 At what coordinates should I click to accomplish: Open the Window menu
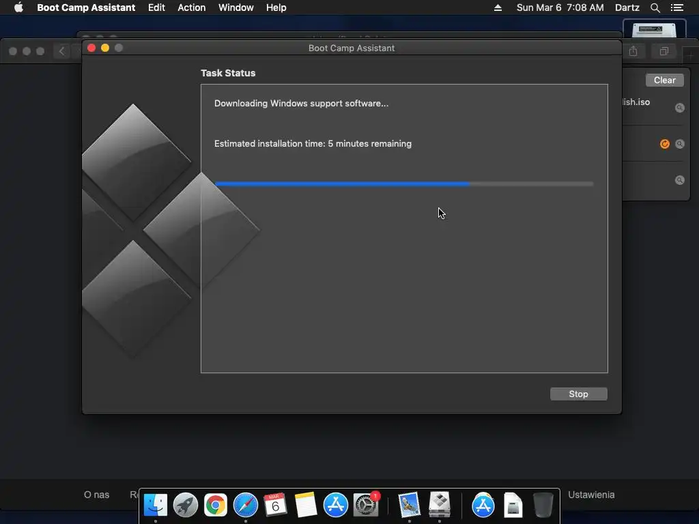coord(236,8)
